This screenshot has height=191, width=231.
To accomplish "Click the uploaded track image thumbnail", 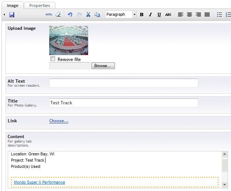I will [x=69, y=40].
